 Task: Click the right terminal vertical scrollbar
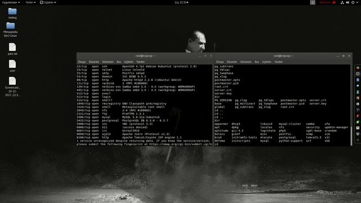click(351, 136)
